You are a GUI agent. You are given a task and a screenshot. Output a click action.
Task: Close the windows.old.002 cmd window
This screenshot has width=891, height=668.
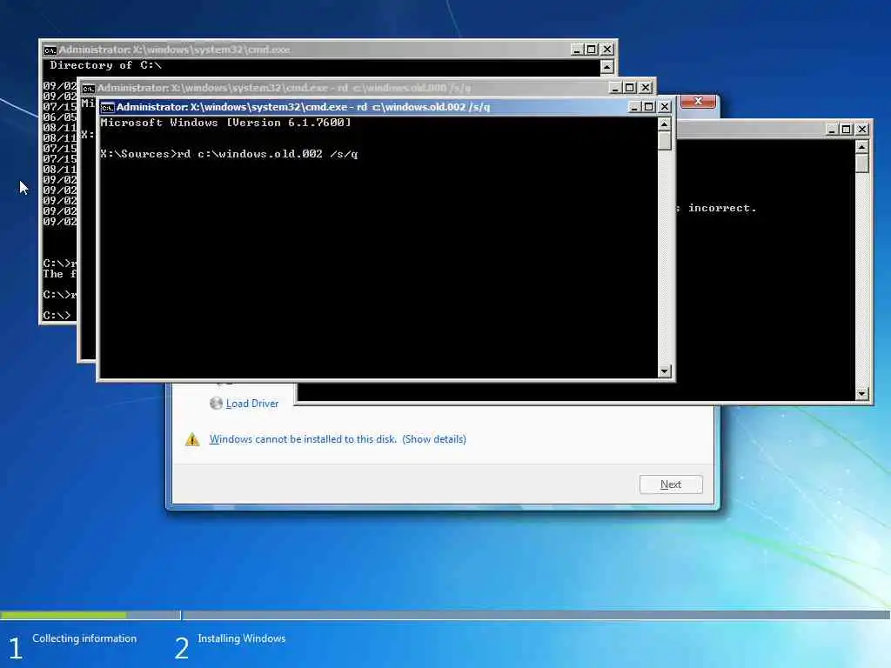point(664,107)
